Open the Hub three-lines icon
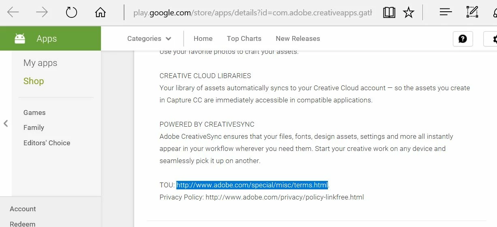This screenshot has height=227, width=497. (446, 12)
